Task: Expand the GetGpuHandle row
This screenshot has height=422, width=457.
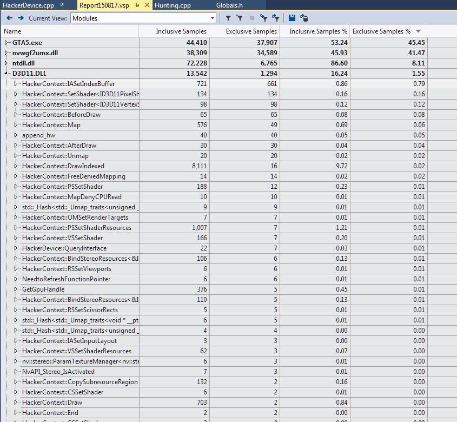Action: click(16, 289)
